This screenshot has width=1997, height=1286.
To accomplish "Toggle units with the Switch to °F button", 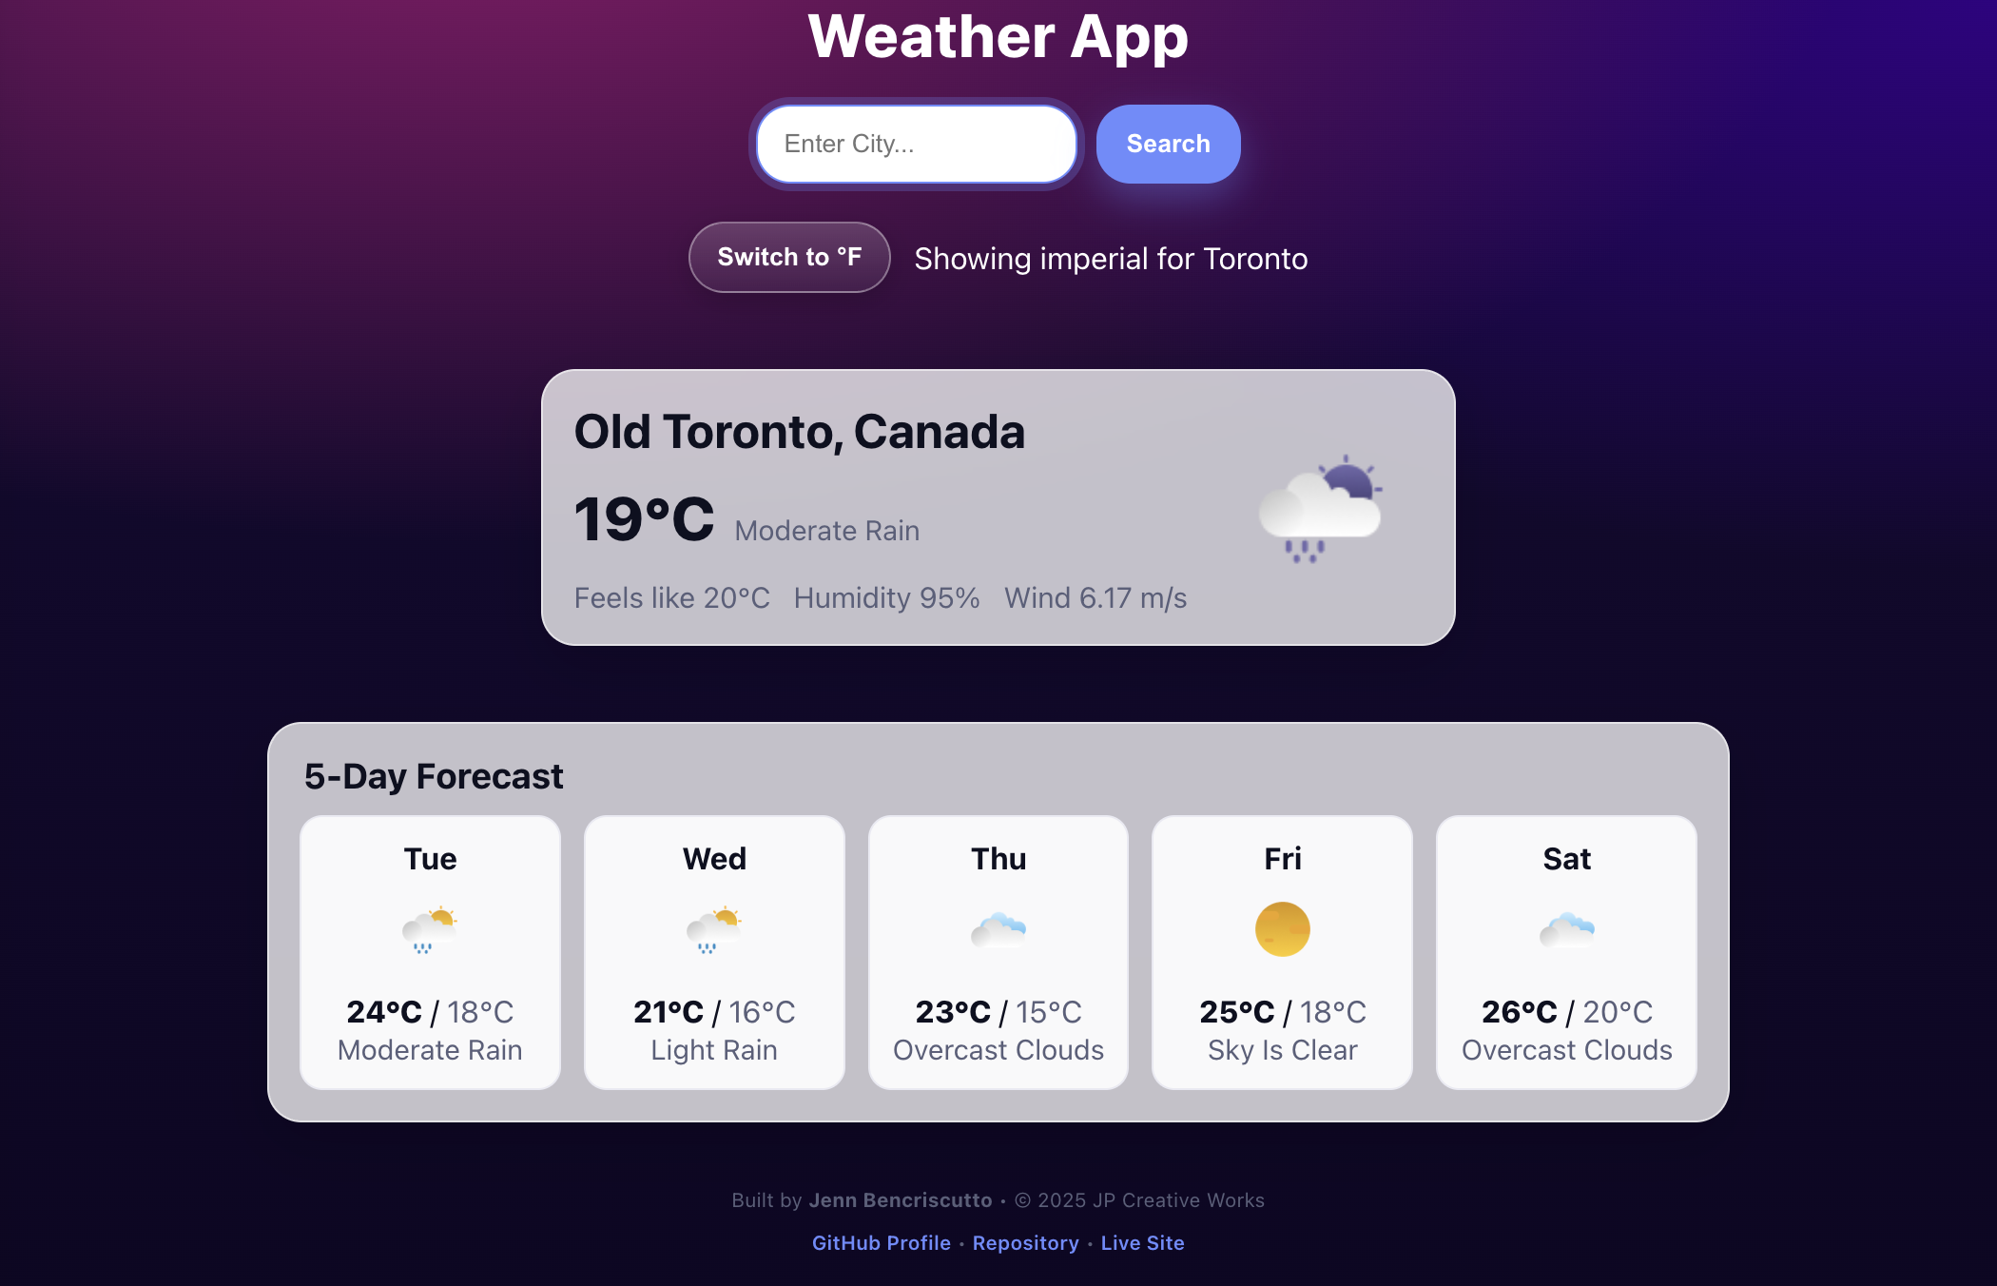I will point(788,257).
